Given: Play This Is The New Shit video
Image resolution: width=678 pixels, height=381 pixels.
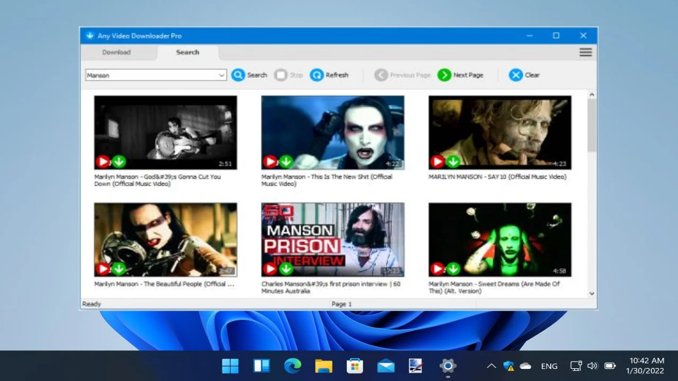Looking at the screenshot, I should [270, 161].
